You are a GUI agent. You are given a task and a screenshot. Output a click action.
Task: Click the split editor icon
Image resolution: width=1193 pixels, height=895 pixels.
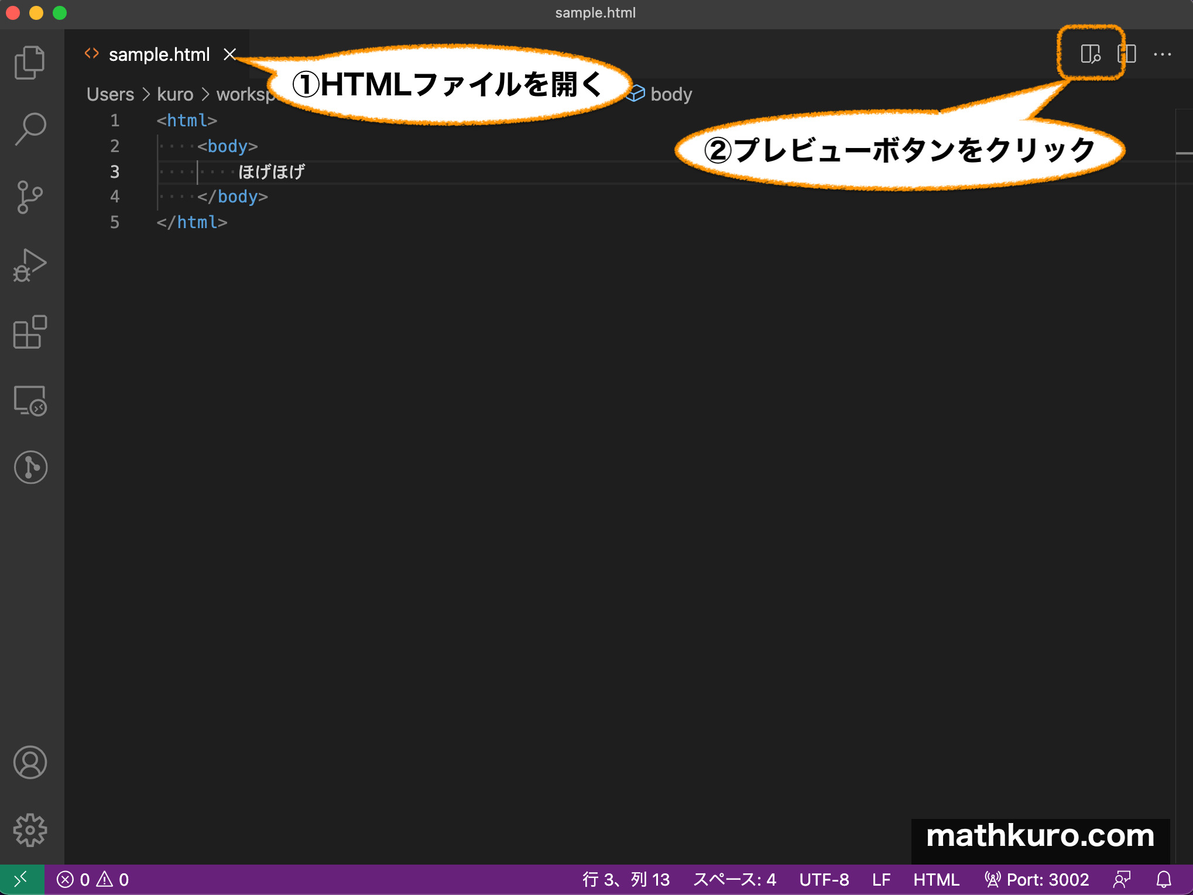tap(1127, 54)
